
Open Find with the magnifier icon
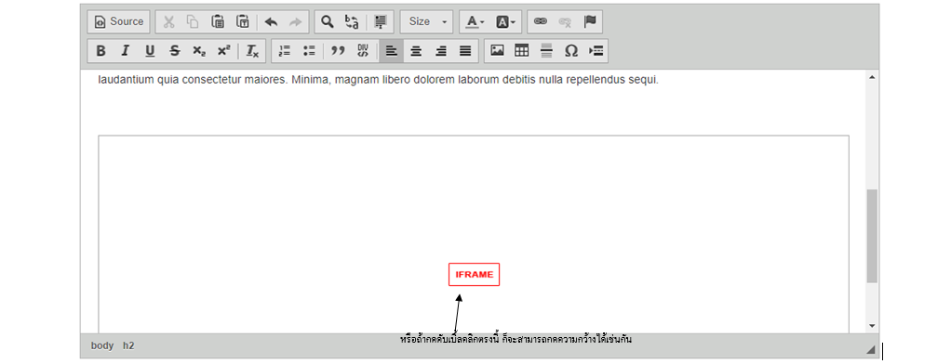(x=328, y=21)
